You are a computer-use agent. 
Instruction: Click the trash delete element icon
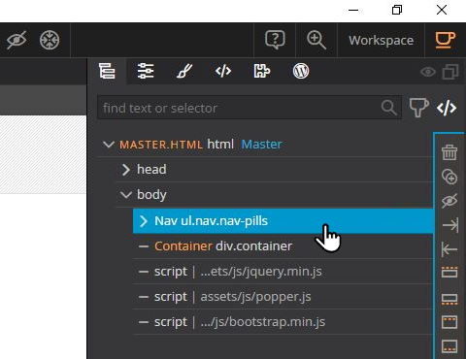coord(449,152)
